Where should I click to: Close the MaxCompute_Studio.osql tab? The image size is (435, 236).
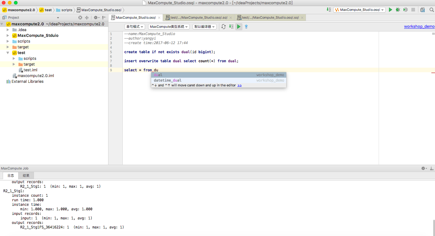[x=159, y=18]
